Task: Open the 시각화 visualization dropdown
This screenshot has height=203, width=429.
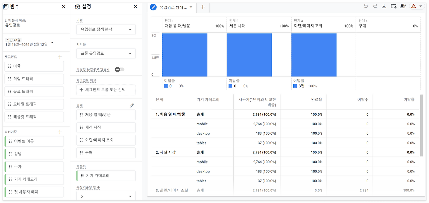Action: pyautogui.click(x=106, y=53)
